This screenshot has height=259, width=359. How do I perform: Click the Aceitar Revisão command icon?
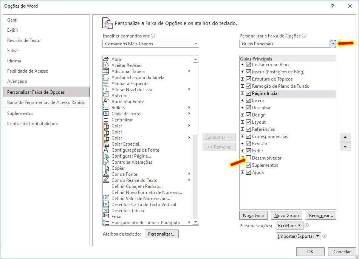(105, 65)
